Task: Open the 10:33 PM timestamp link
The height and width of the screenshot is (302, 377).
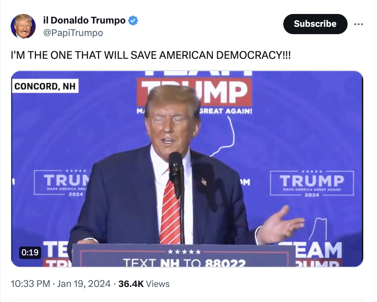Action: tap(30, 284)
